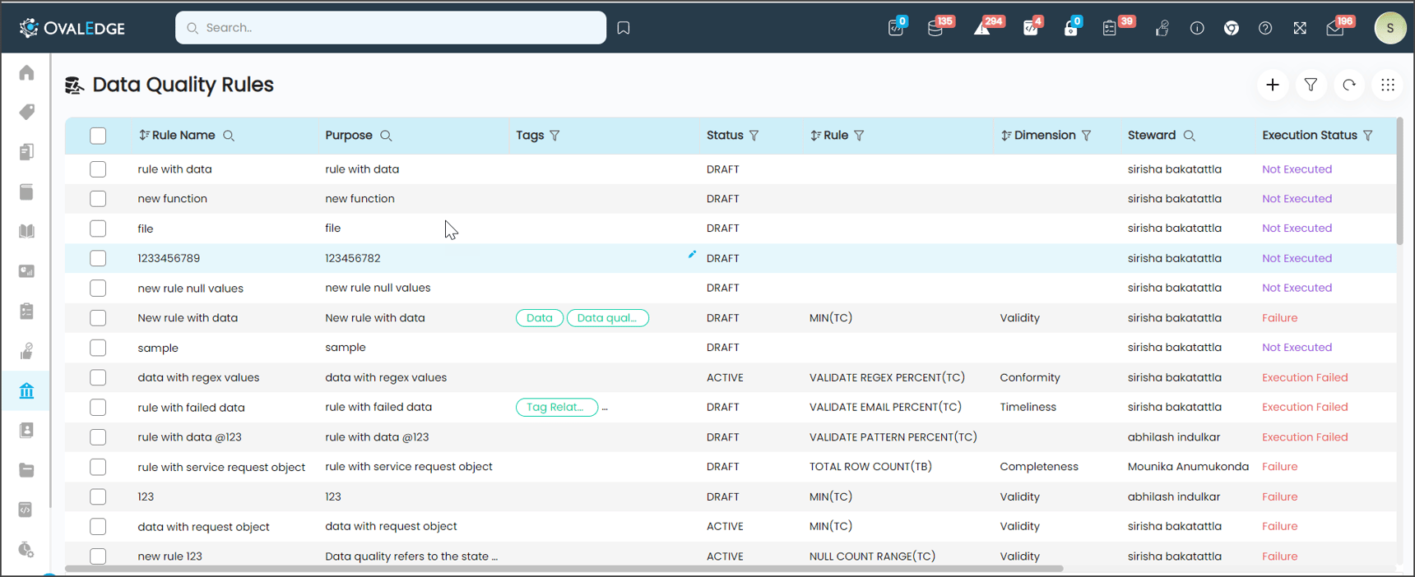Click the Purpose column search icon
This screenshot has height=577, width=1415.
tap(386, 136)
